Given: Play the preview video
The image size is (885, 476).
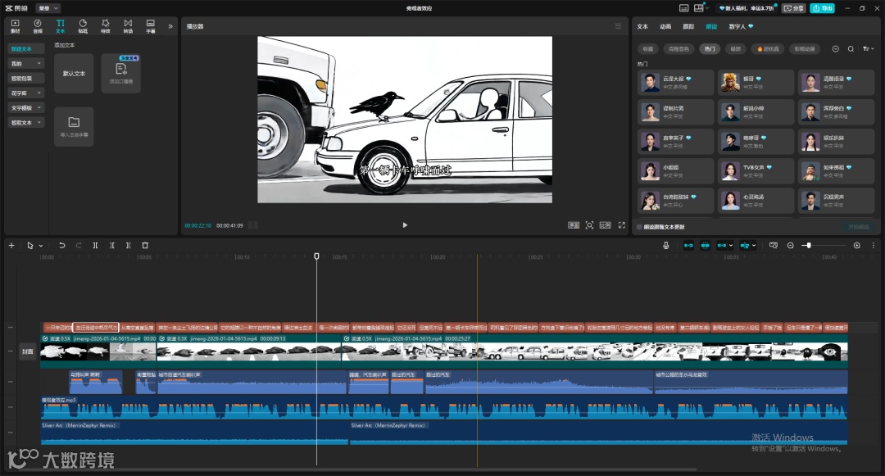Looking at the screenshot, I should (x=405, y=224).
